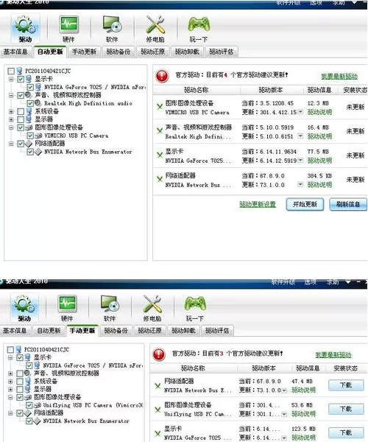Click green X beside 网络适配器 row in top window
Viewport: 368px width, 442px height.
click(x=160, y=179)
